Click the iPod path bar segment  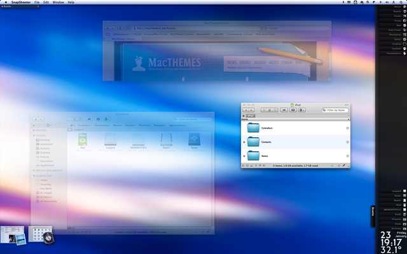pyautogui.click(x=250, y=116)
